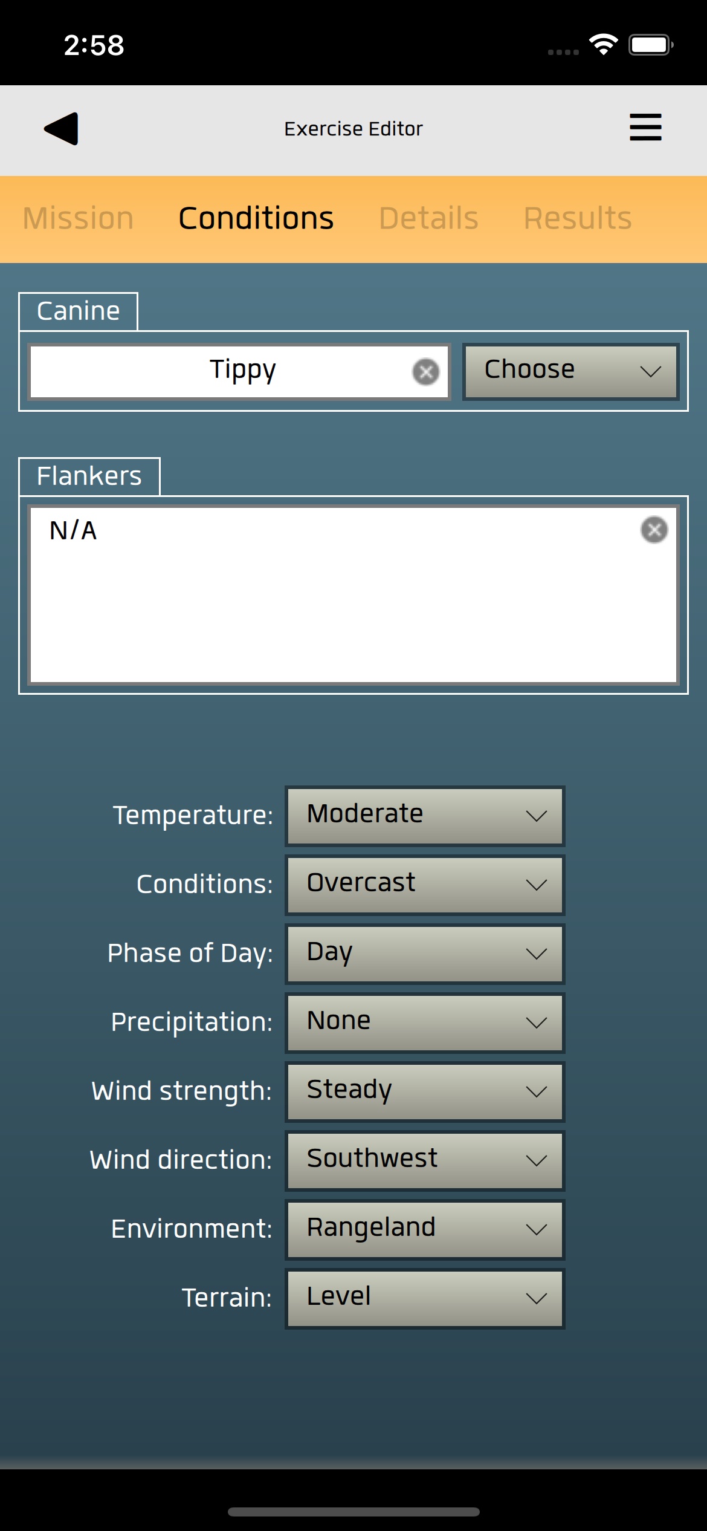Open the Wind strength Steady dropdown

425,1091
